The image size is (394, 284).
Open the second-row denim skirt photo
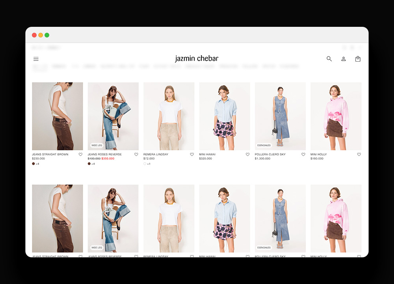(281, 219)
